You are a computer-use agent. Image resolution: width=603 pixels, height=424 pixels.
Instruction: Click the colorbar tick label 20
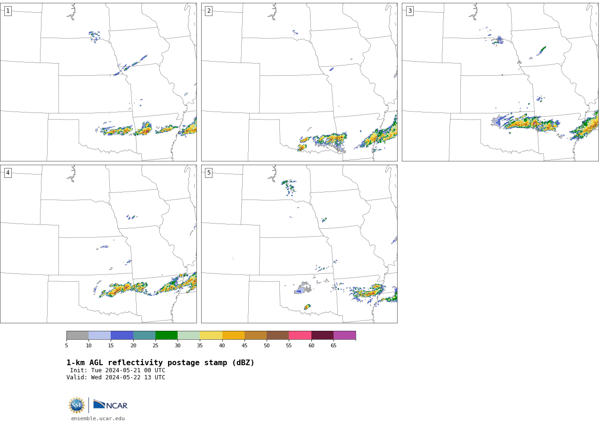[133, 345]
